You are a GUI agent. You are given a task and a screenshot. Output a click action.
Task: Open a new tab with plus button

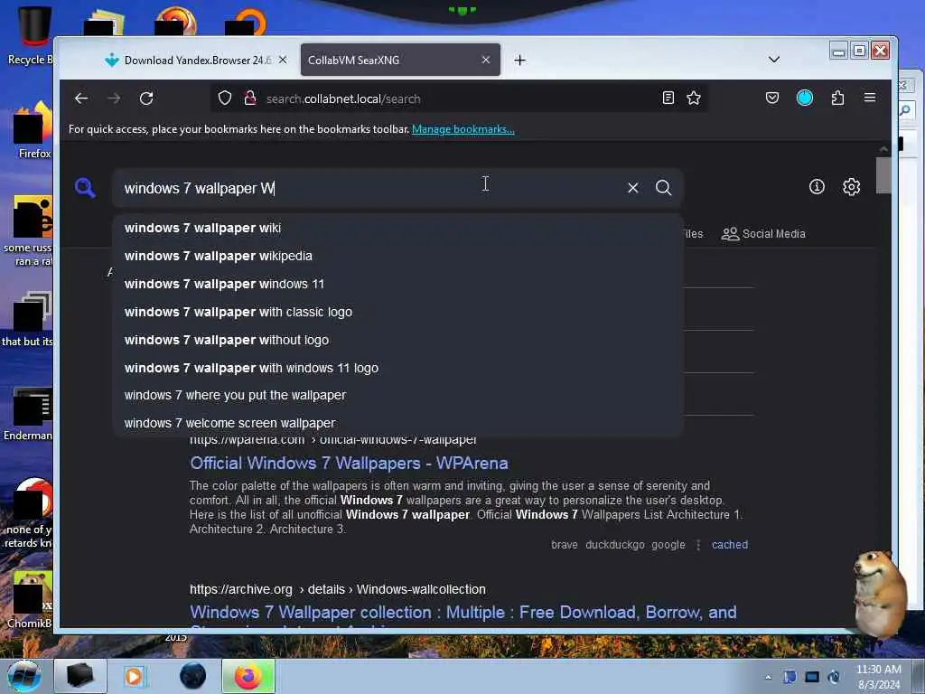coord(519,61)
